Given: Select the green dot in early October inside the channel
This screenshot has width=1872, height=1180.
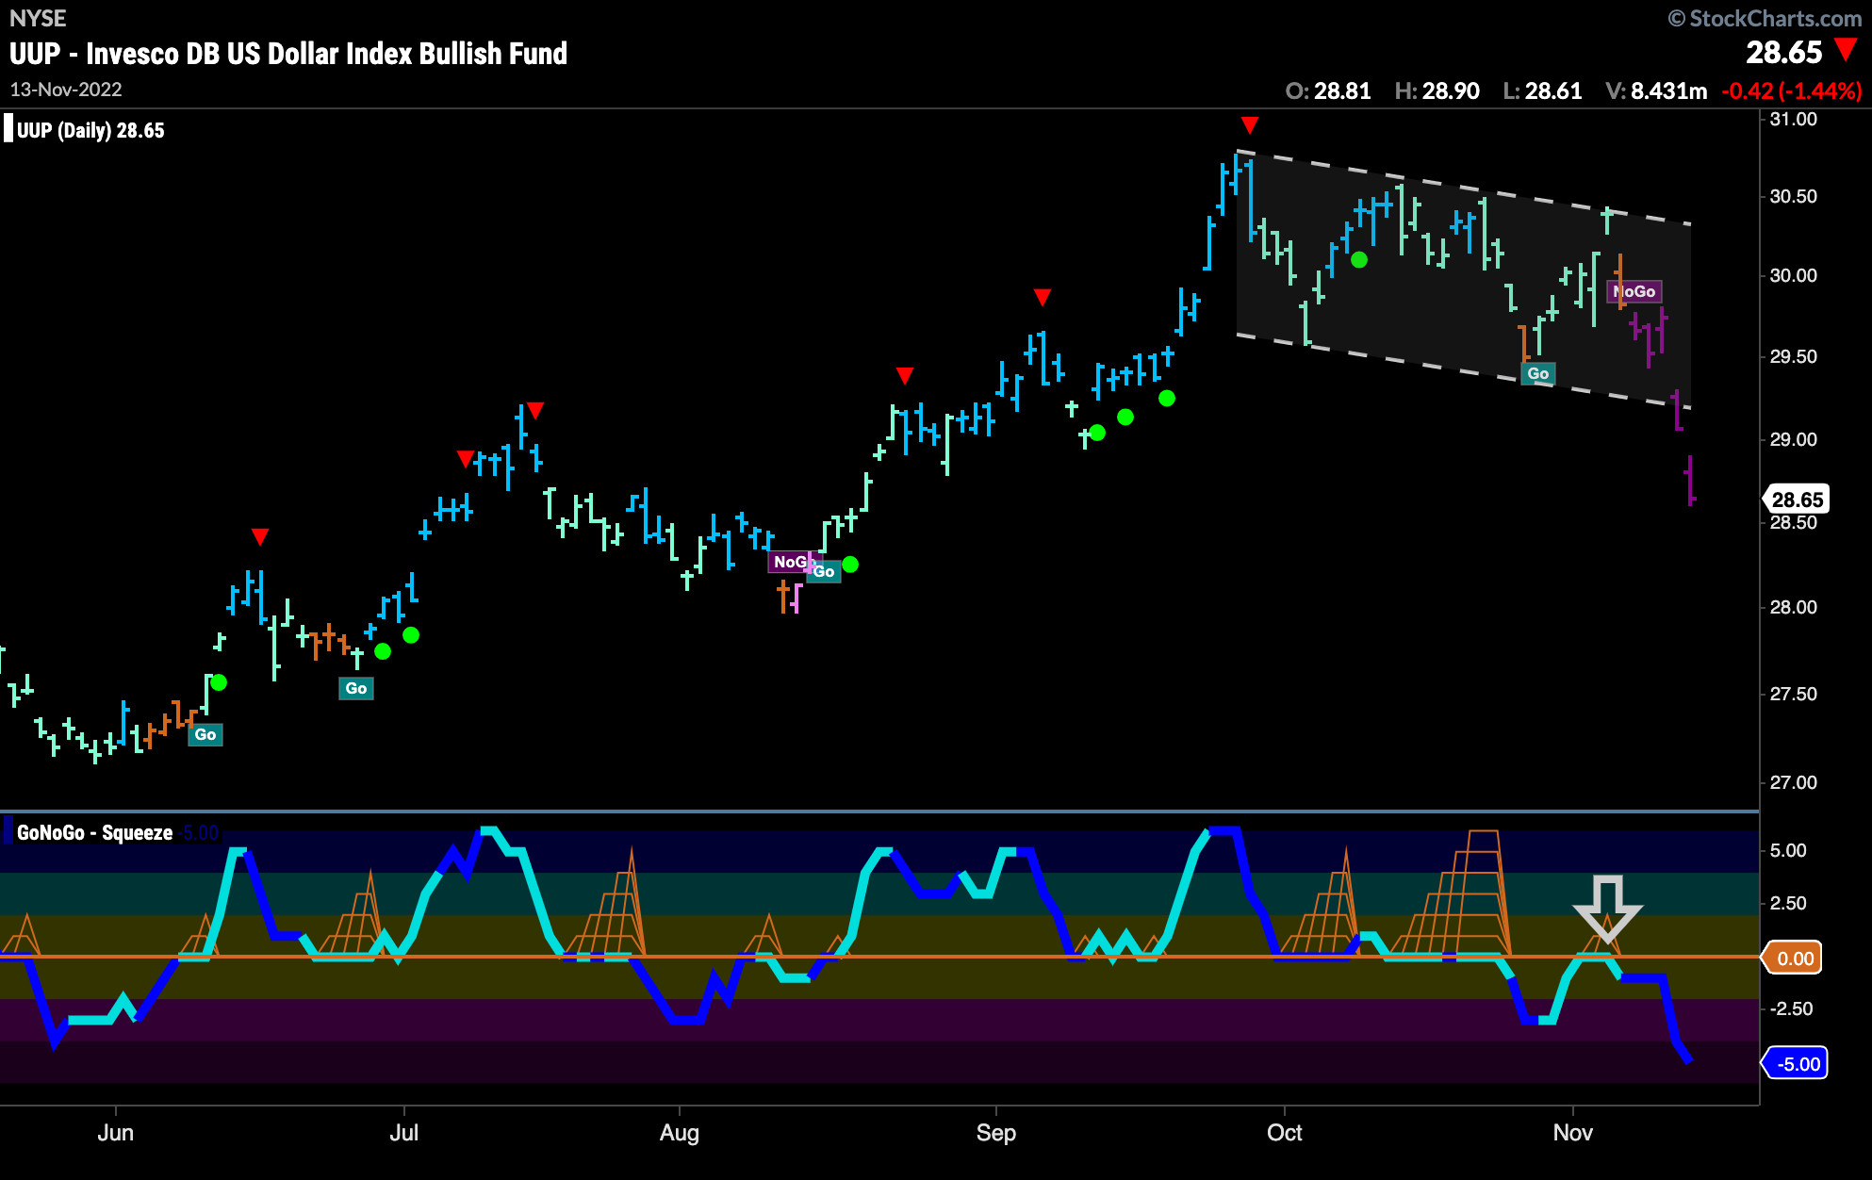Looking at the screenshot, I should click(1359, 259).
